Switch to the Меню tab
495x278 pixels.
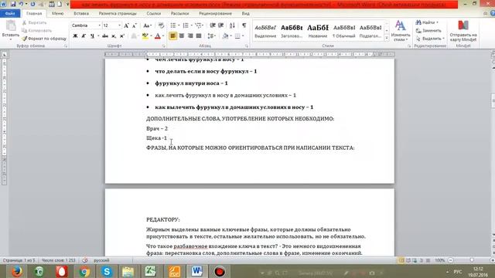57,14
